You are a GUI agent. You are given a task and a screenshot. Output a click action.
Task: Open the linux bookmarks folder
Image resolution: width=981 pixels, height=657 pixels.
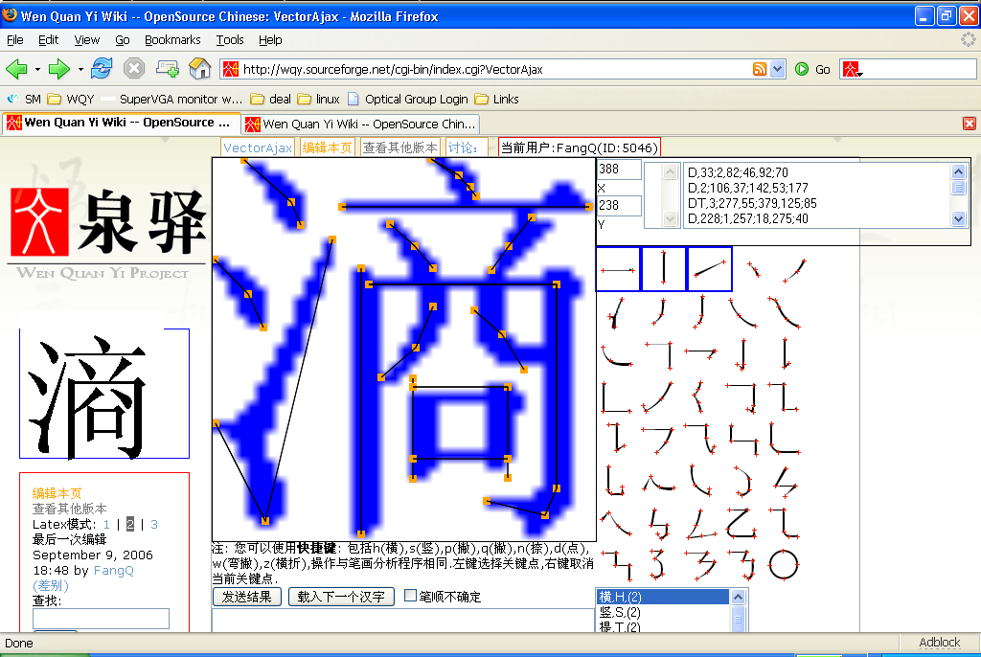[x=318, y=99]
